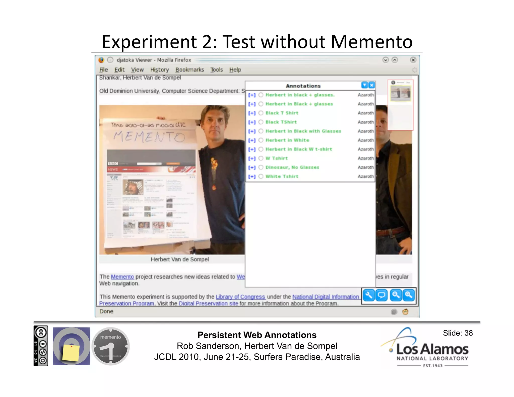Expand [+] for 'Herbert in Black with Glasses'

click(x=252, y=131)
